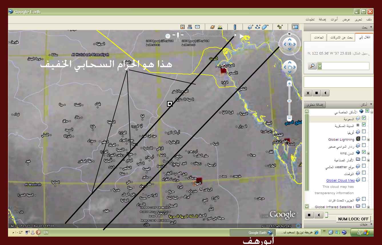Image resolution: width=382 pixels, height=245 pixels.
Task: Click the Print toolbar icon
Action: [190, 27]
